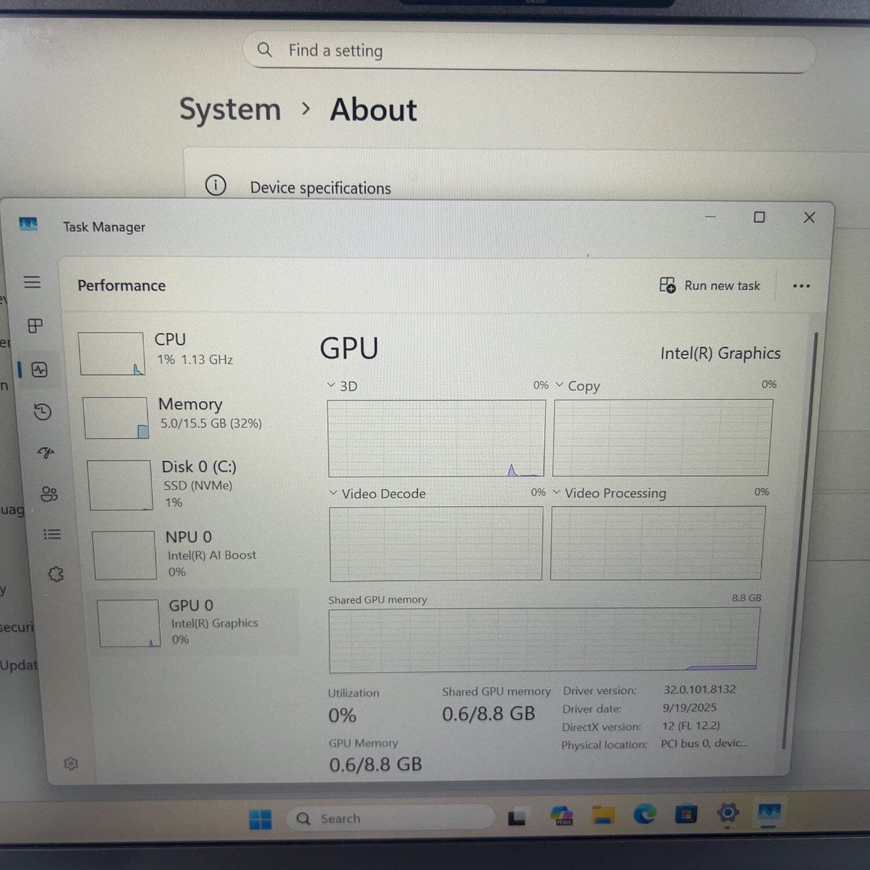Click Task Manager icon in taskbar
Image resolution: width=870 pixels, height=870 pixels.
(769, 813)
